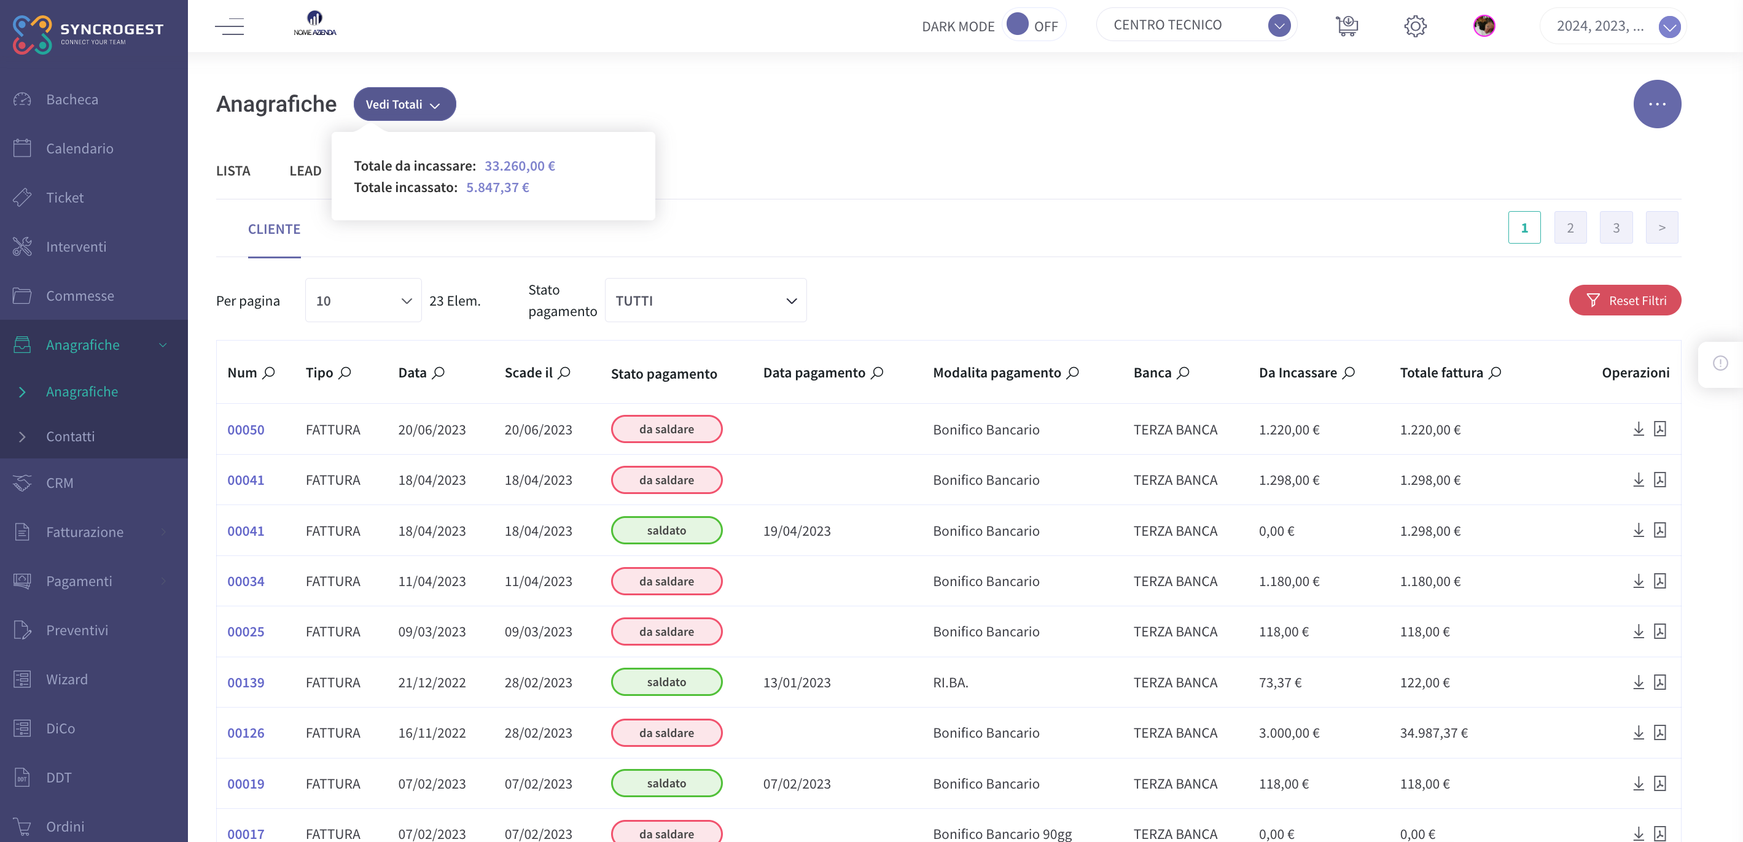Image resolution: width=1743 pixels, height=842 pixels.
Task: Open the Stato pagamento TUTTI dropdown
Action: (705, 300)
